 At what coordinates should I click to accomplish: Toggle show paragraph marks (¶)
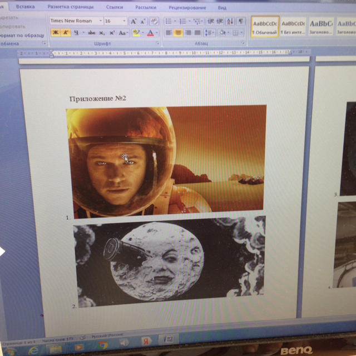(241, 21)
